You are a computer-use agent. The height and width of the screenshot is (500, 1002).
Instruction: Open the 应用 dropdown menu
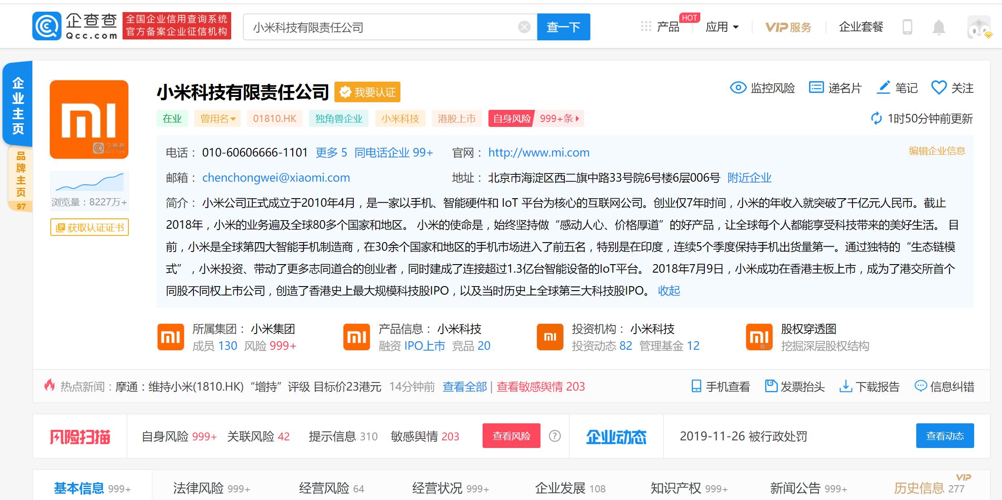click(722, 27)
